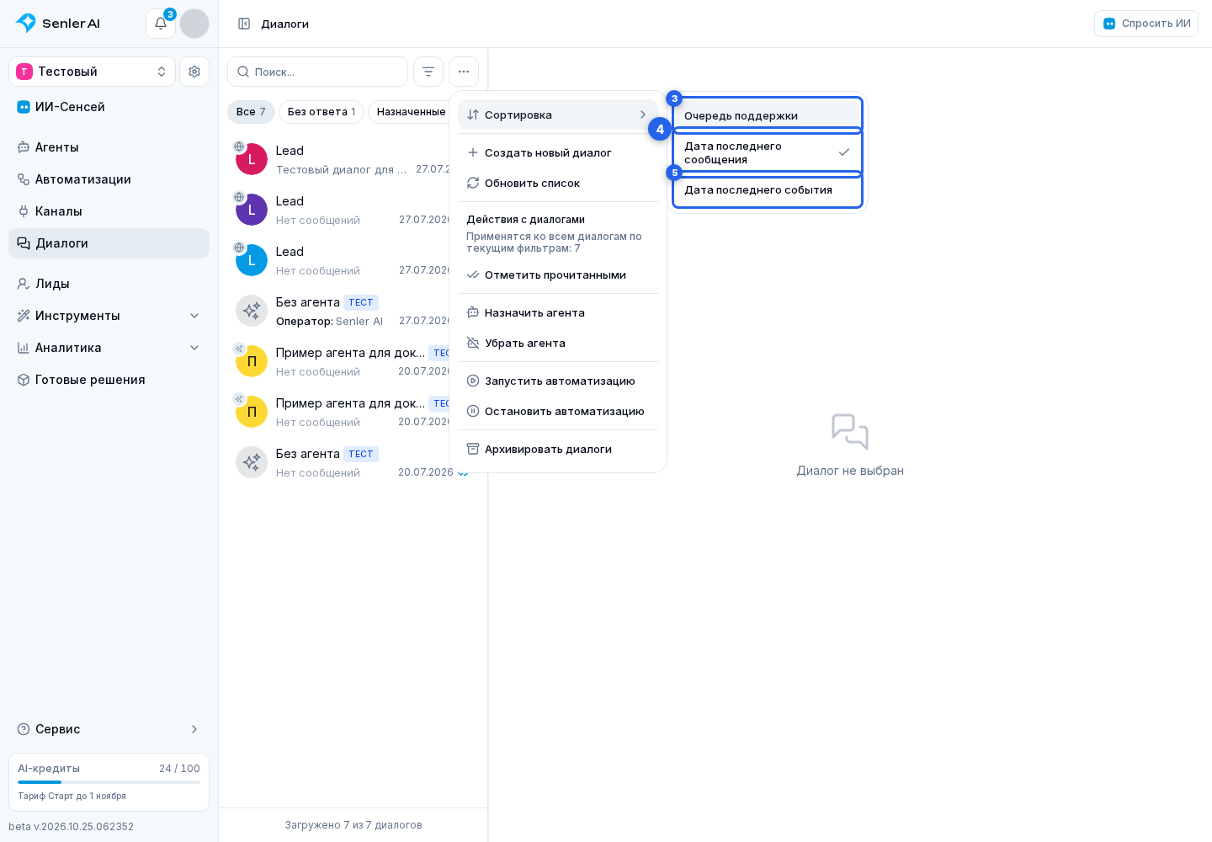
Task: Choose Архивировать диалоги
Action: (x=558, y=449)
